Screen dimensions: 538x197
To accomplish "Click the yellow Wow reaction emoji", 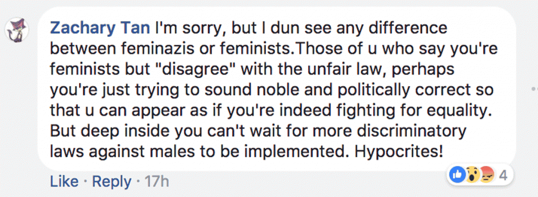I will 472,175.
